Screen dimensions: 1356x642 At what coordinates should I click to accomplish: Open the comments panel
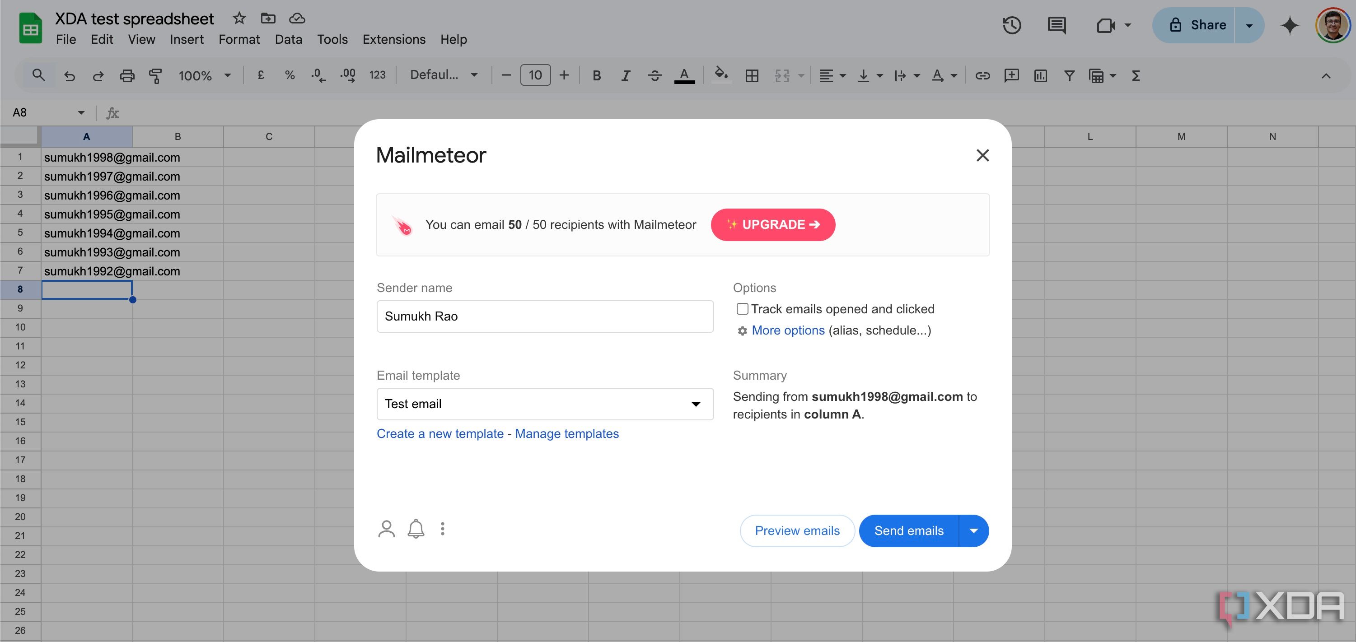(x=1057, y=25)
